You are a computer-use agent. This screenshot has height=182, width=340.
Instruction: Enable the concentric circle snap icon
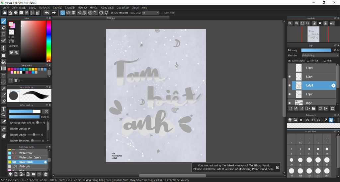(90, 13)
